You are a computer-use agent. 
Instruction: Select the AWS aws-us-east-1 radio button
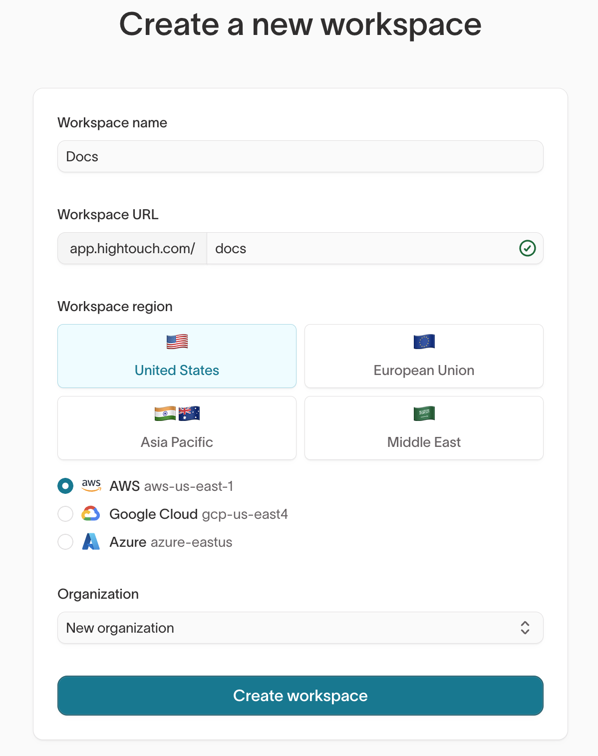(x=65, y=486)
